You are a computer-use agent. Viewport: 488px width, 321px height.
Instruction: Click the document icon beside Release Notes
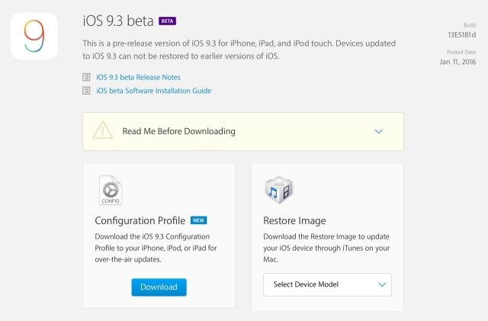point(86,77)
